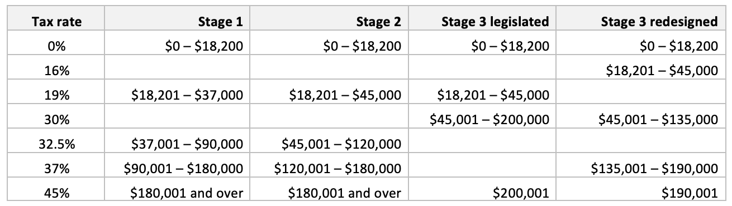Click the 0% tax rate cell
Viewport: 732px width, 206px height.
(x=56, y=46)
